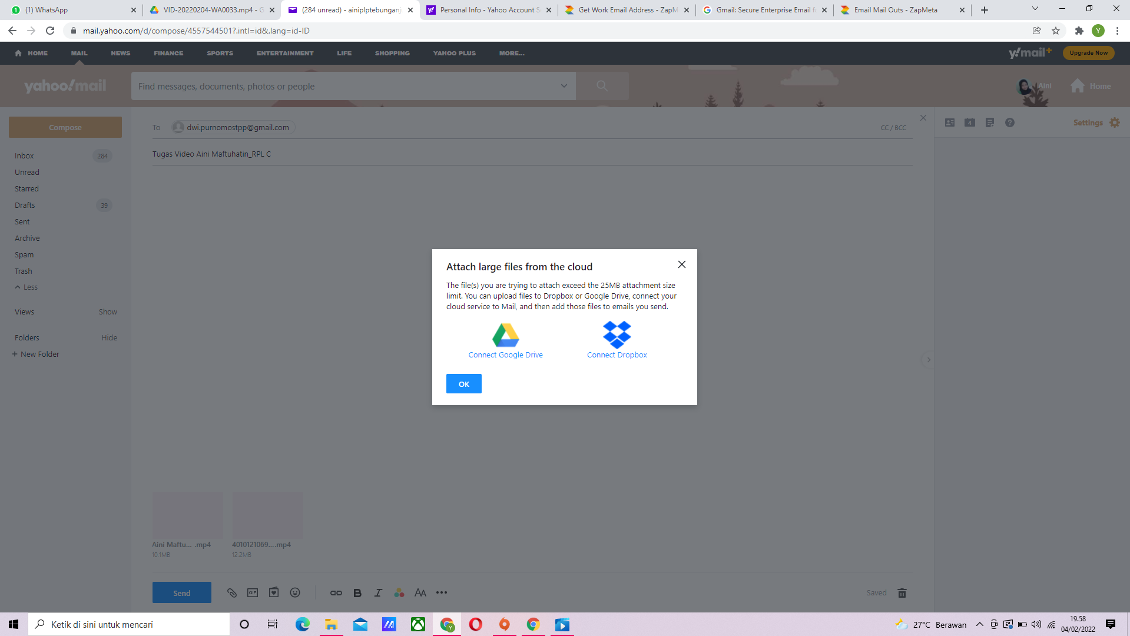Expand the right side panel chevron
The image size is (1130, 636).
[928, 359]
